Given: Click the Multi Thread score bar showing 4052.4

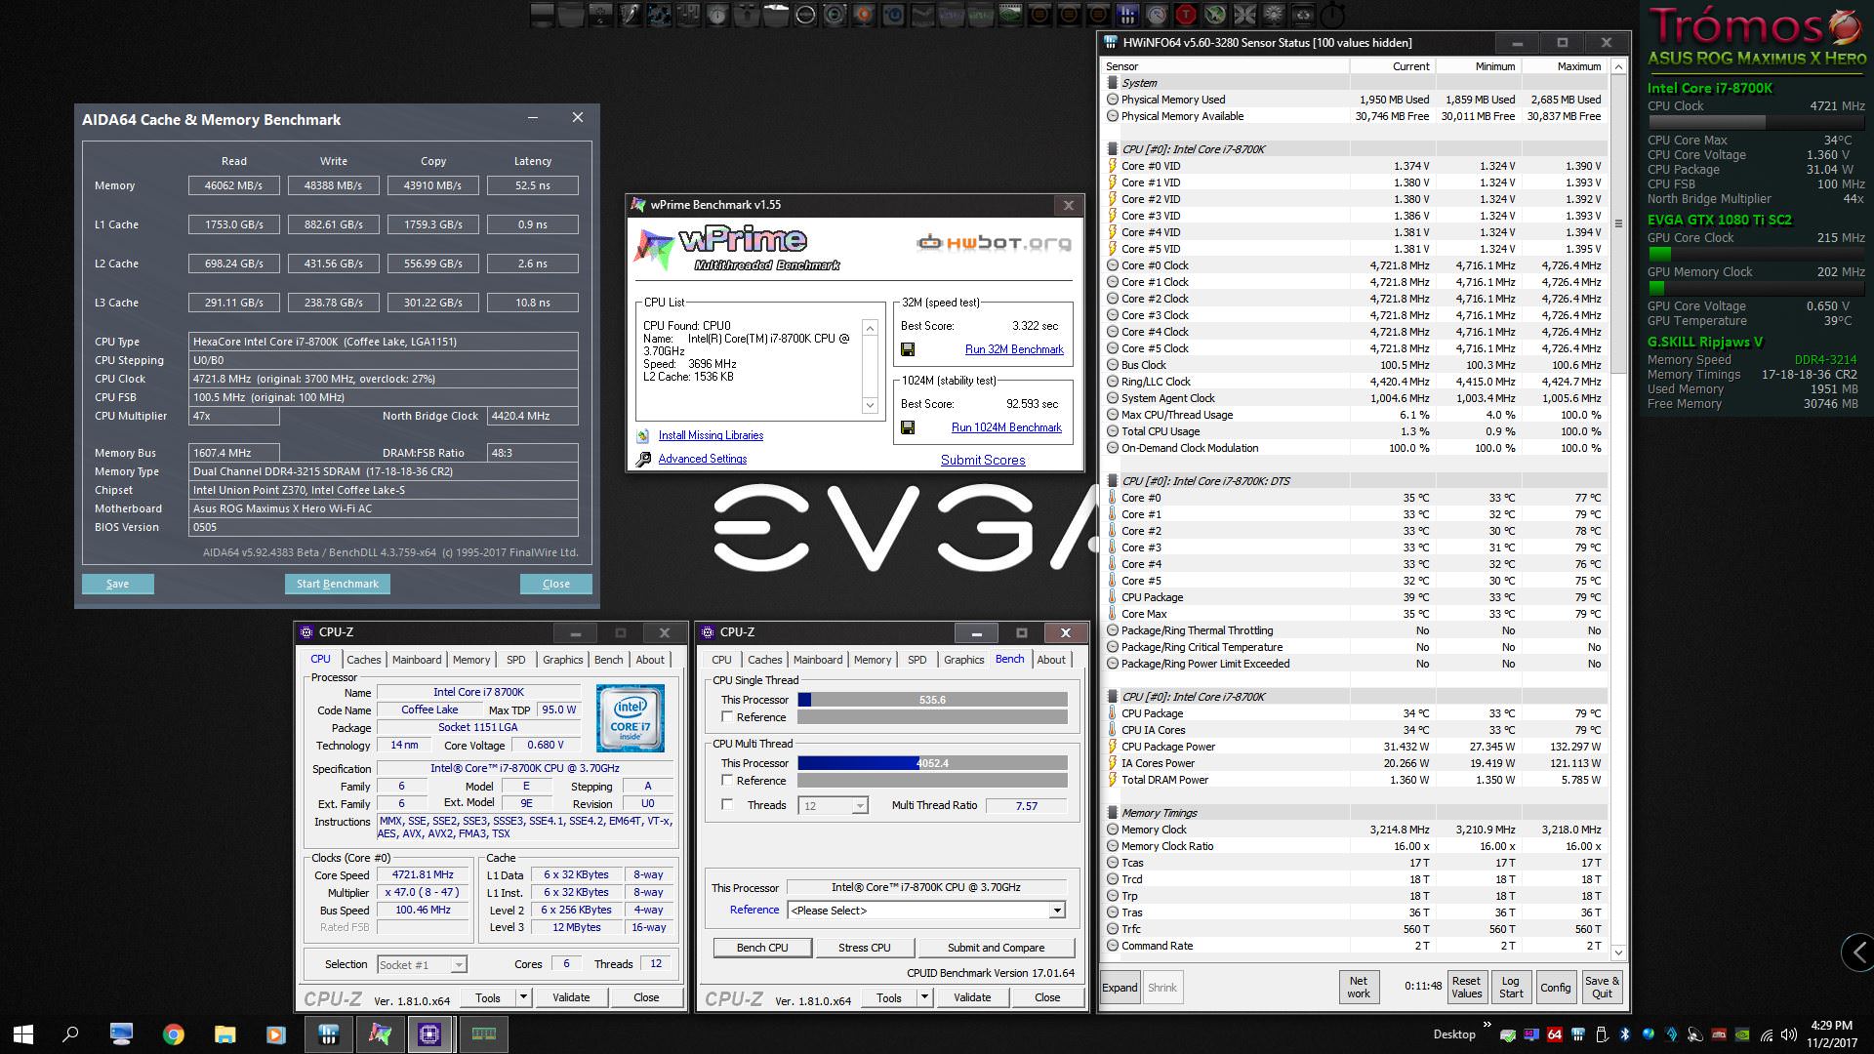Looking at the screenshot, I should point(932,763).
